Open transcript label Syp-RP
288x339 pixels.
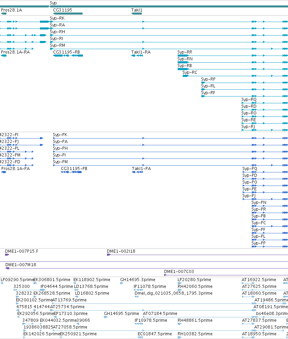[x=208, y=79]
